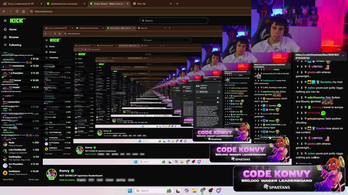Timeout Dowlla using the hourglass icon
This screenshot has width=348, height=195.
click(302, 128)
